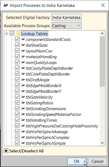Screen dimensions: 109x167
Task: Uncheck the layoutNumCav checkbox
Action: [17, 51]
